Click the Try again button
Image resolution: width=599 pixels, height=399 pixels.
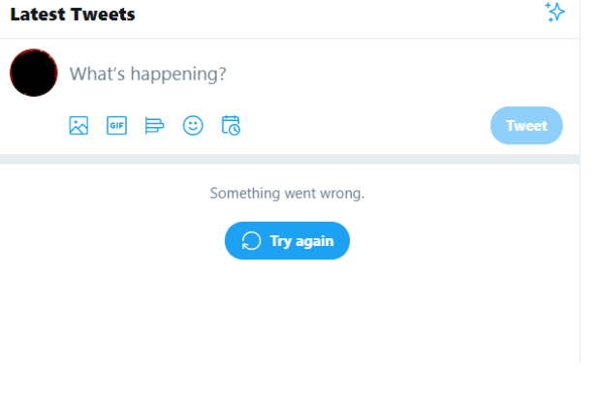[287, 241]
